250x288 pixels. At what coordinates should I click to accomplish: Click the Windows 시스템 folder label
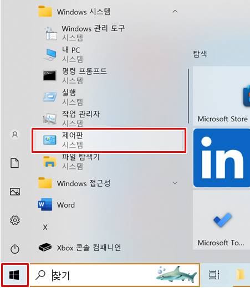point(84,12)
